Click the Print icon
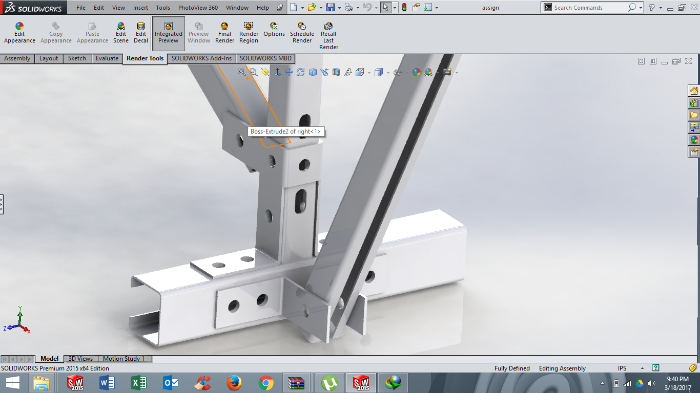700x393 pixels. click(x=348, y=7)
